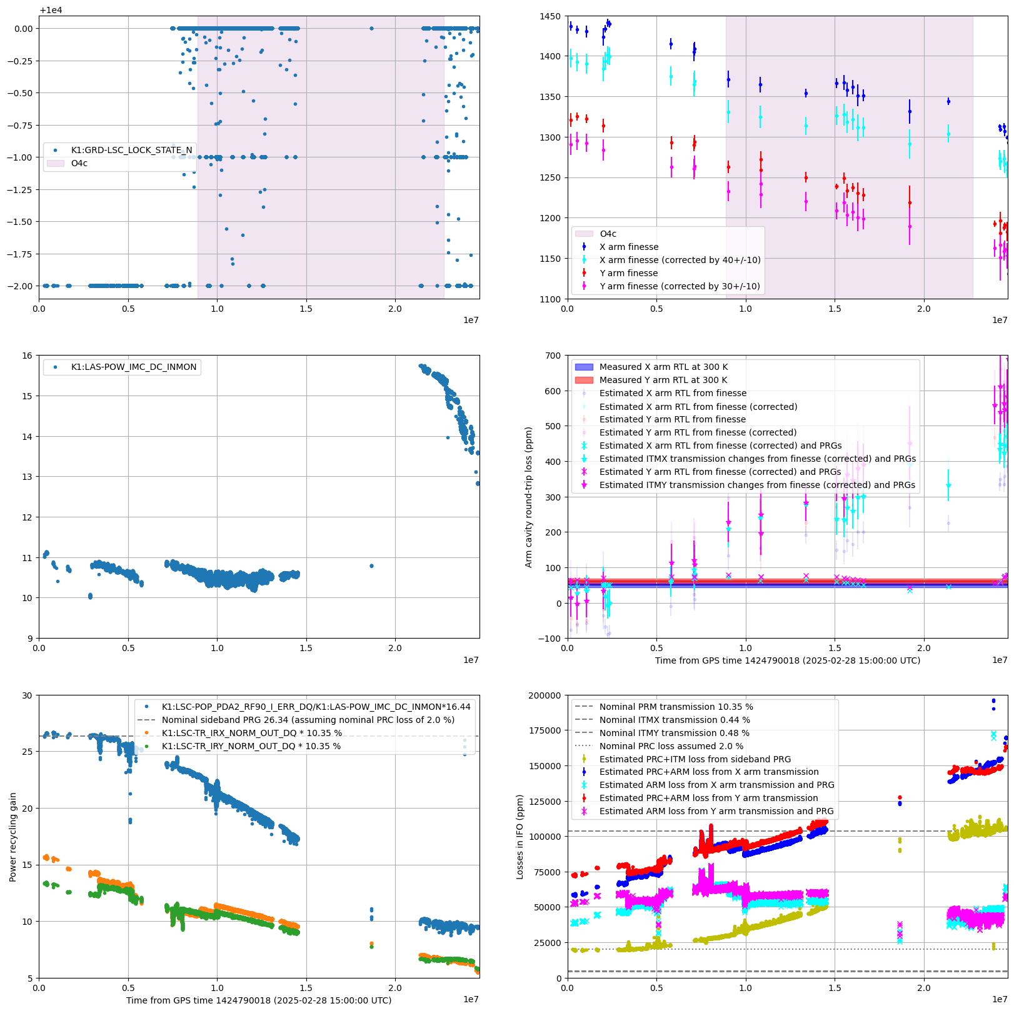Select K1:GRD-LSC_LOCK_STATE_N legend entry
Screen dimensions: 1014x1011
pos(131,150)
